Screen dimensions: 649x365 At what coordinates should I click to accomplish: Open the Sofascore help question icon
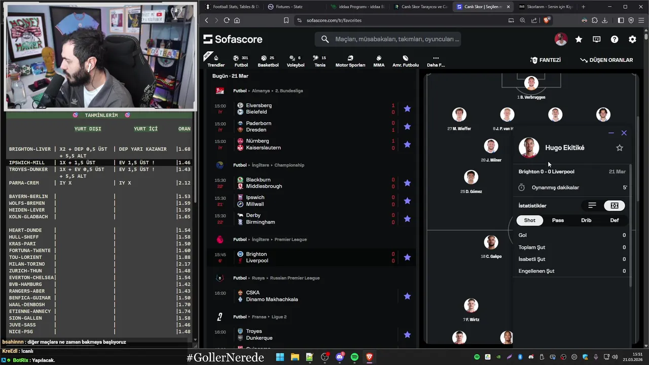point(615,39)
